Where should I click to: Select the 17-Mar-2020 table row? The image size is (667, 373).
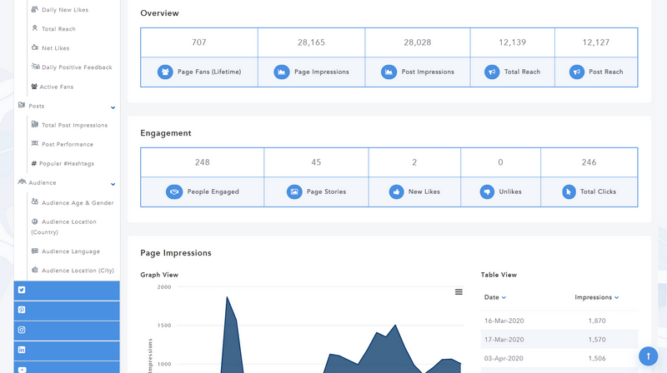(x=559, y=340)
